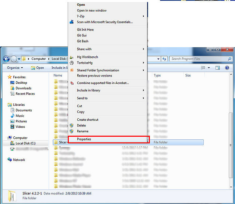This screenshot has width=235, height=204.
Task: Click the Acrobat combine files icon
Action: [72, 83]
